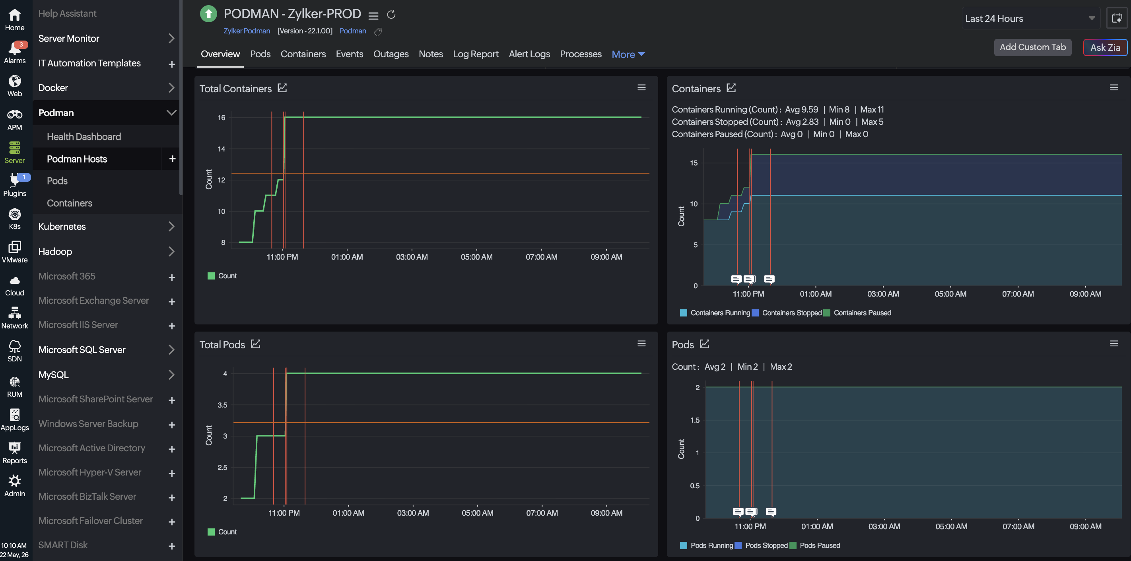Toggle Pods Stopped legend series
This screenshot has width=1131, height=561.
point(761,545)
